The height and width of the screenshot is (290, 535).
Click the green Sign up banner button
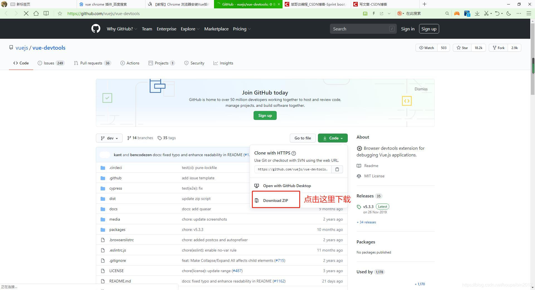click(265, 115)
